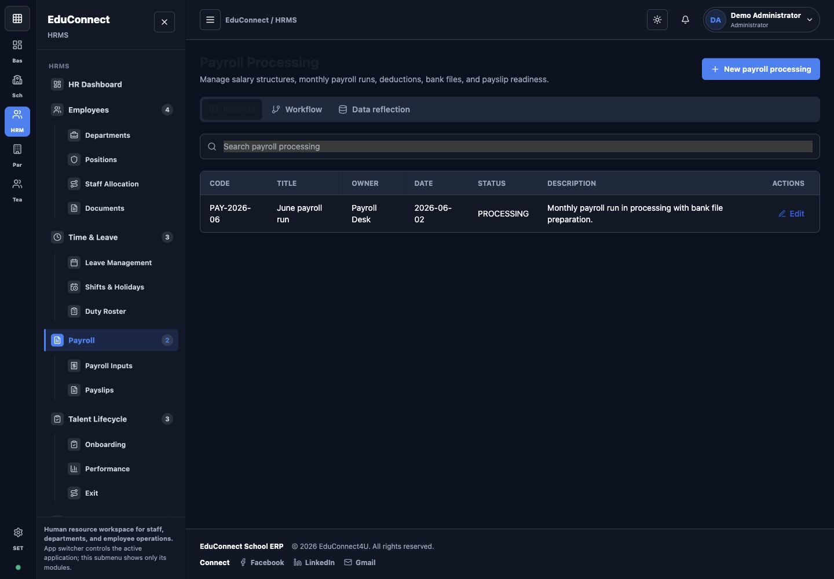This screenshot has height=579, width=834.
Task: Open Duty Roster submenu item
Action: pyautogui.click(x=120, y=312)
